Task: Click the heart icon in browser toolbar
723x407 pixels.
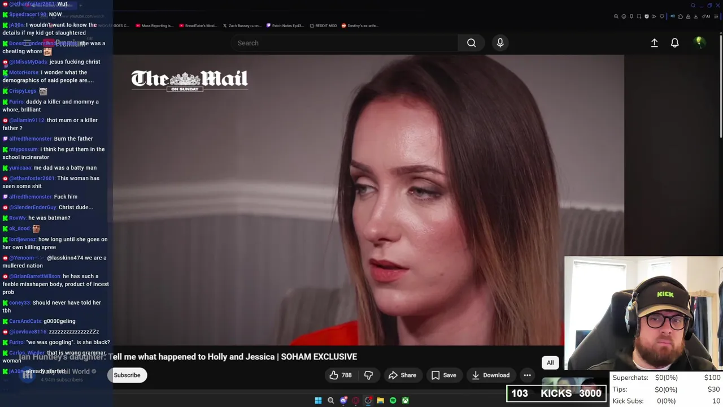Action: point(662,16)
